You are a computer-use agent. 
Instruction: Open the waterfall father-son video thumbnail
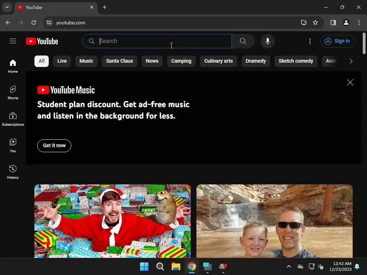pos(274,221)
